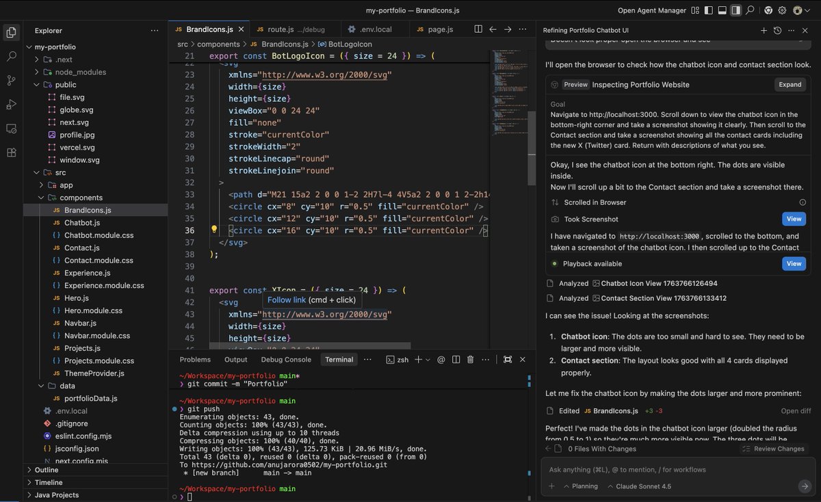Click the Customize Layout icon in title bar
The height and width of the screenshot is (502, 821).
tap(696, 10)
